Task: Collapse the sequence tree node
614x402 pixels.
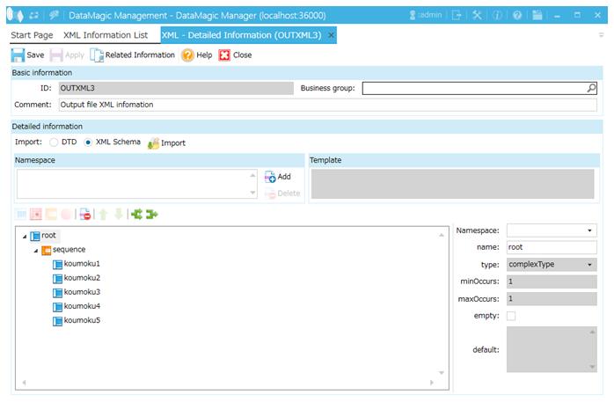Action: tap(36, 250)
